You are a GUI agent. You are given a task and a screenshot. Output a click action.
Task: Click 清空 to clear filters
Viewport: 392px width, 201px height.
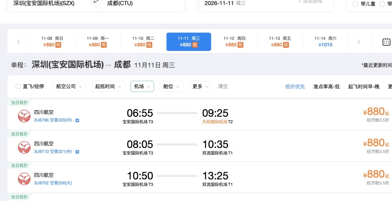click(223, 87)
